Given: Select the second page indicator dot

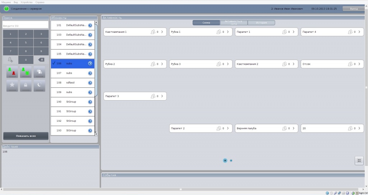Looking at the screenshot, I should (231, 161).
